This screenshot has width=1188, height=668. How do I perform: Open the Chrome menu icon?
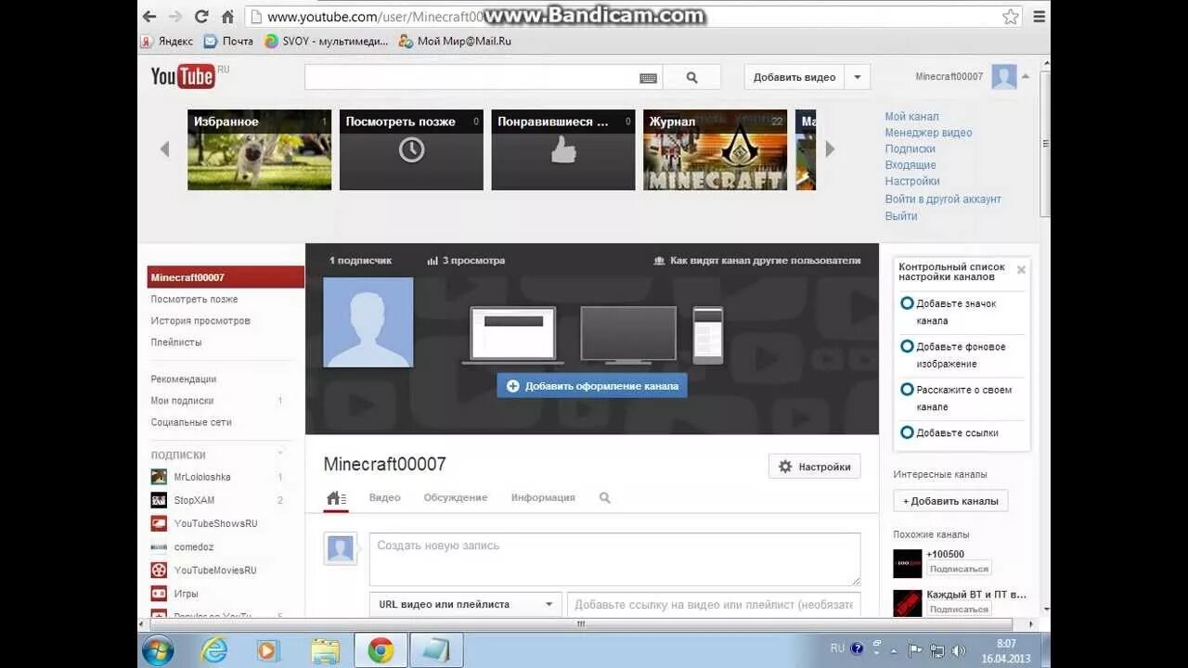[x=1039, y=17]
